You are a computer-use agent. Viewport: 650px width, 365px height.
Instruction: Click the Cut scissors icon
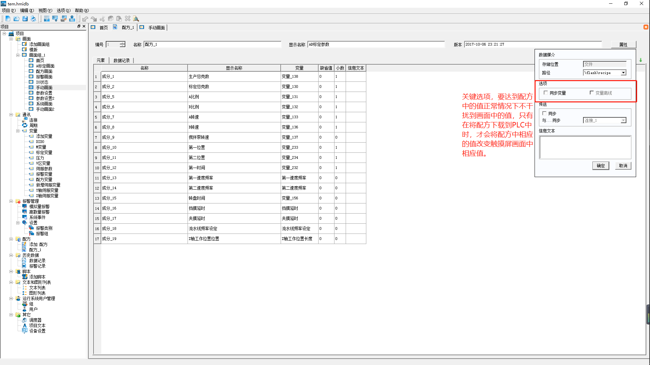click(x=102, y=19)
